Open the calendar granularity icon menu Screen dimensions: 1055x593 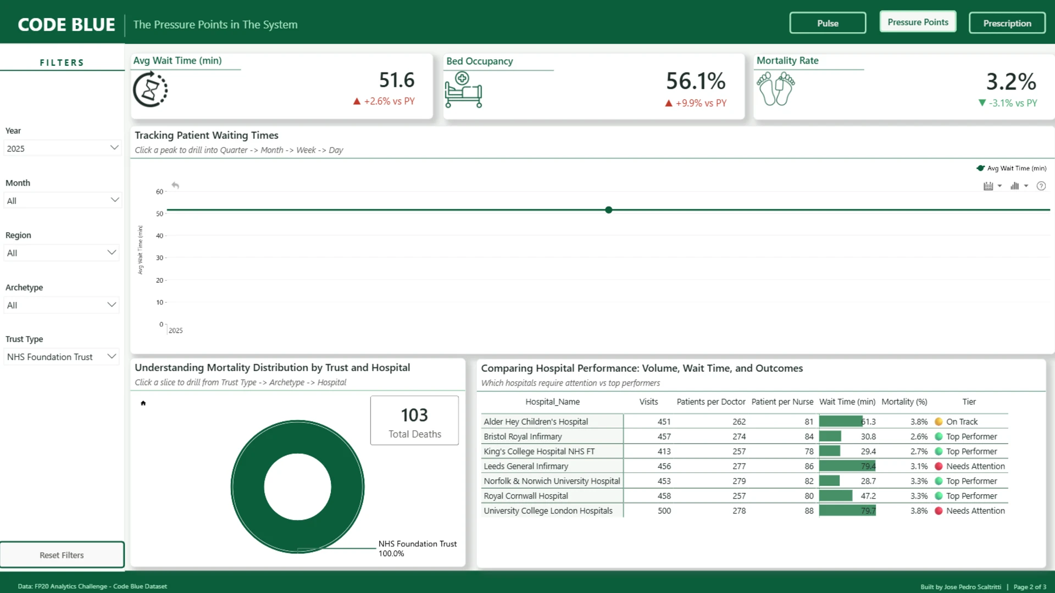[992, 186]
